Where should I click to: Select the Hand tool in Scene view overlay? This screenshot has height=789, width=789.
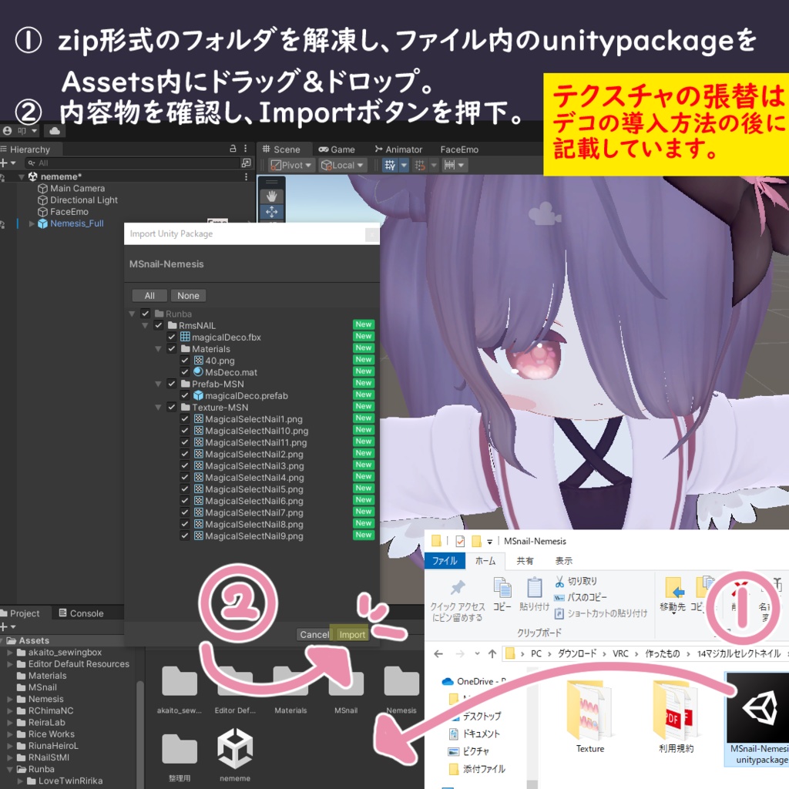(272, 195)
